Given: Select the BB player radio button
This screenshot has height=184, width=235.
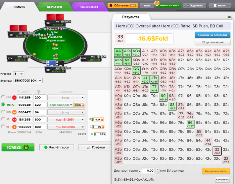Looking at the screenshot, I should [x=3, y=127].
